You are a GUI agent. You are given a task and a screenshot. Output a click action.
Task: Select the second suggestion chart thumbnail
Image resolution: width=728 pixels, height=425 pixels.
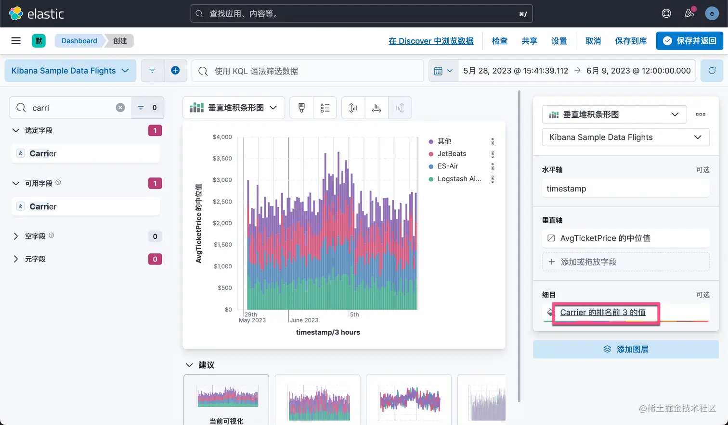[x=317, y=400]
